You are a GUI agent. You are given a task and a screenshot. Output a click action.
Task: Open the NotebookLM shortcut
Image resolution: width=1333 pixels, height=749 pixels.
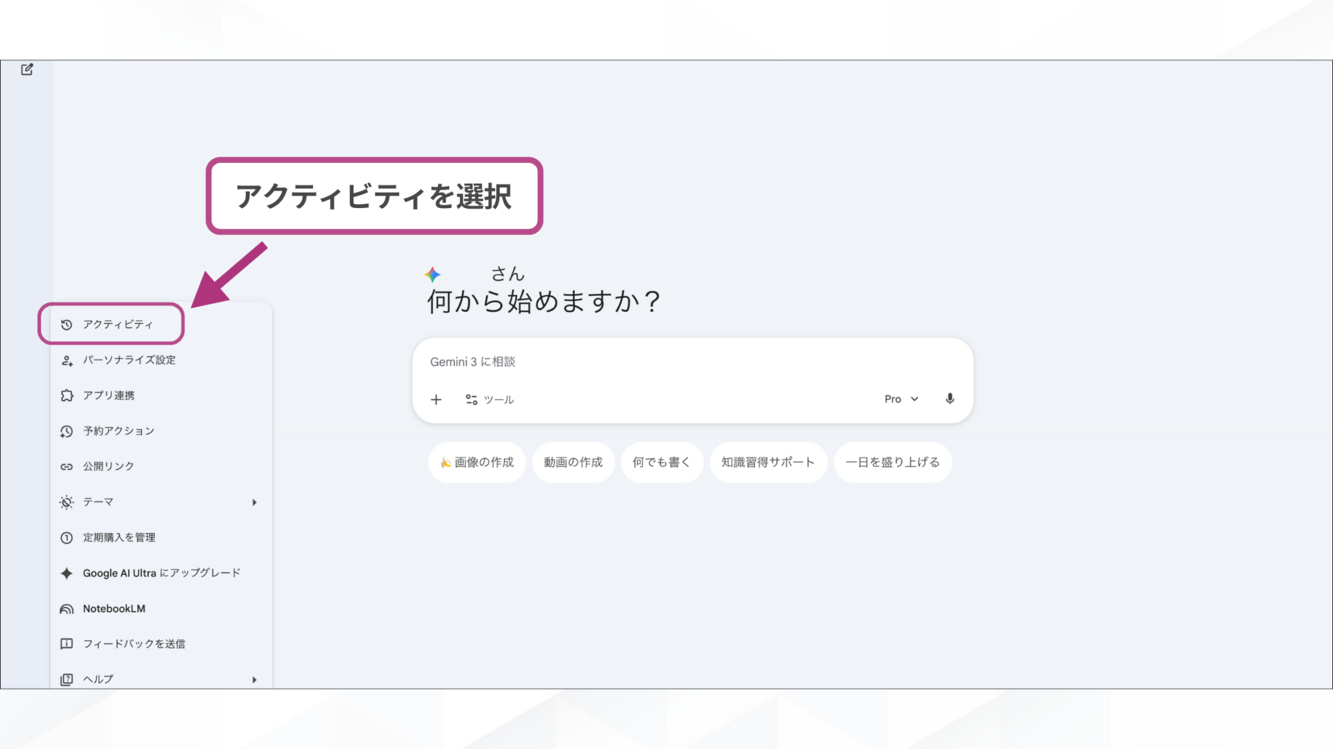[114, 608]
